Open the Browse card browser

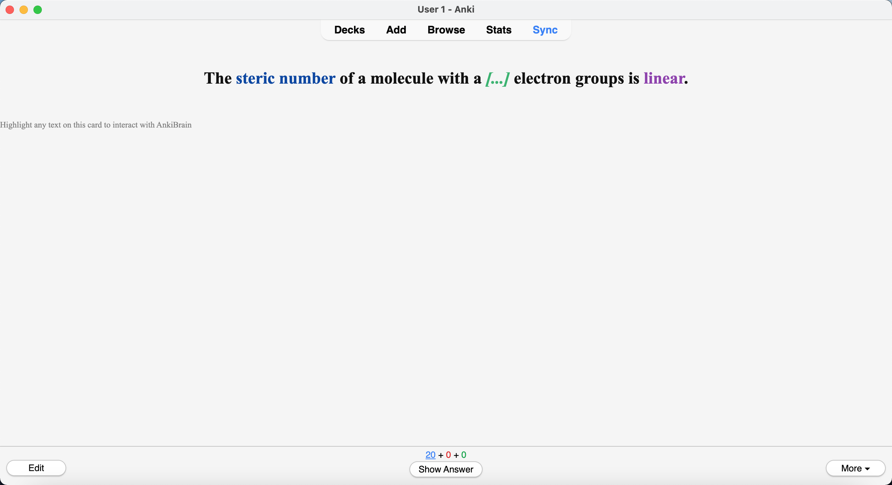coord(446,30)
